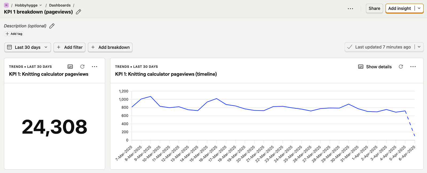Screen dimensions: 427x173
Task: Click the 16-Mar-2025 x-axis date label
Action: click(208, 154)
